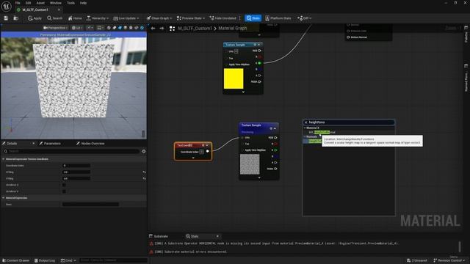Click the Unreal Engine logo icon

click(x=6, y=6)
